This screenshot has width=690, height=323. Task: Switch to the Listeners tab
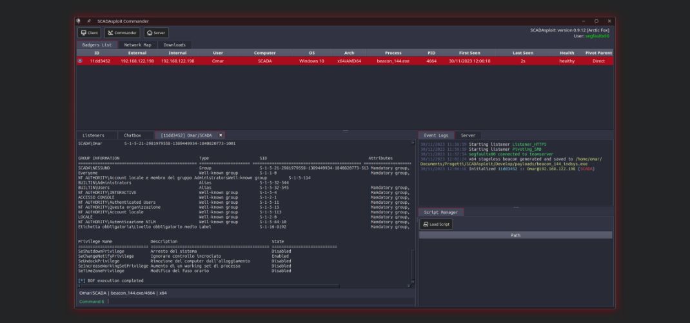(x=94, y=135)
